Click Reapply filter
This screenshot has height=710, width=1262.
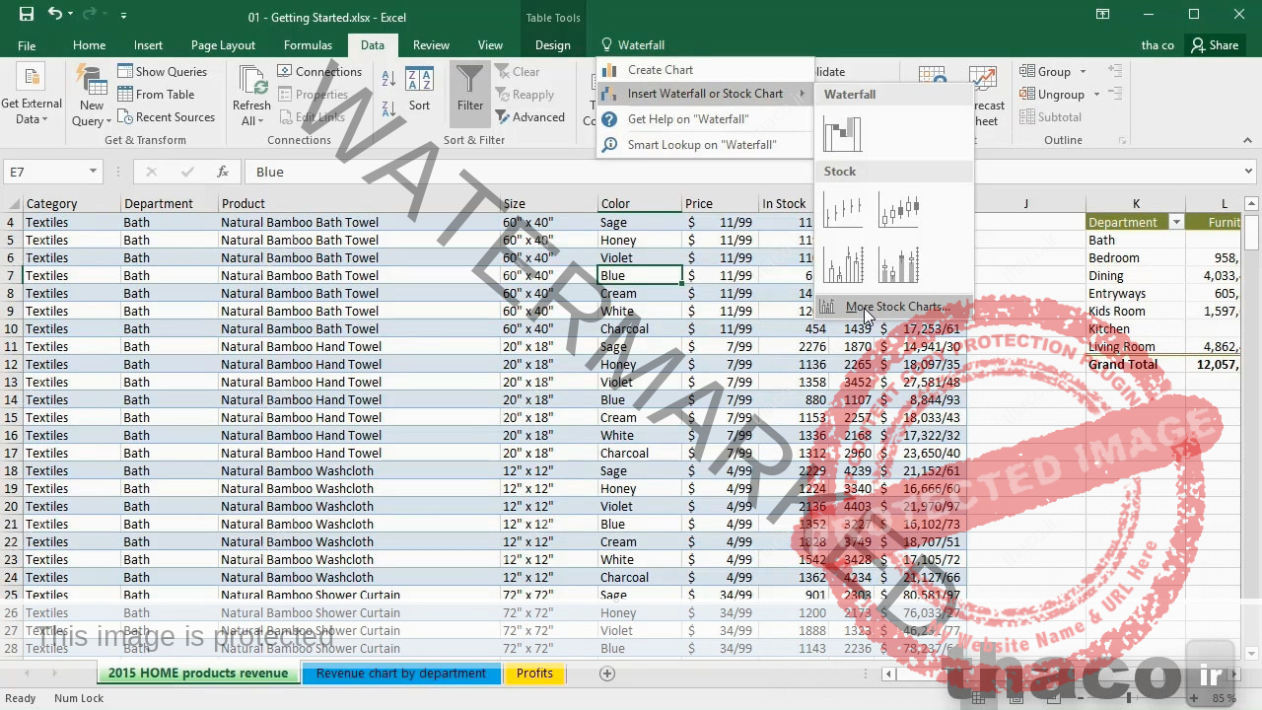(525, 94)
